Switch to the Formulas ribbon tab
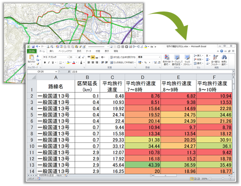This screenshot has height=186, width=241. [79, 51]
